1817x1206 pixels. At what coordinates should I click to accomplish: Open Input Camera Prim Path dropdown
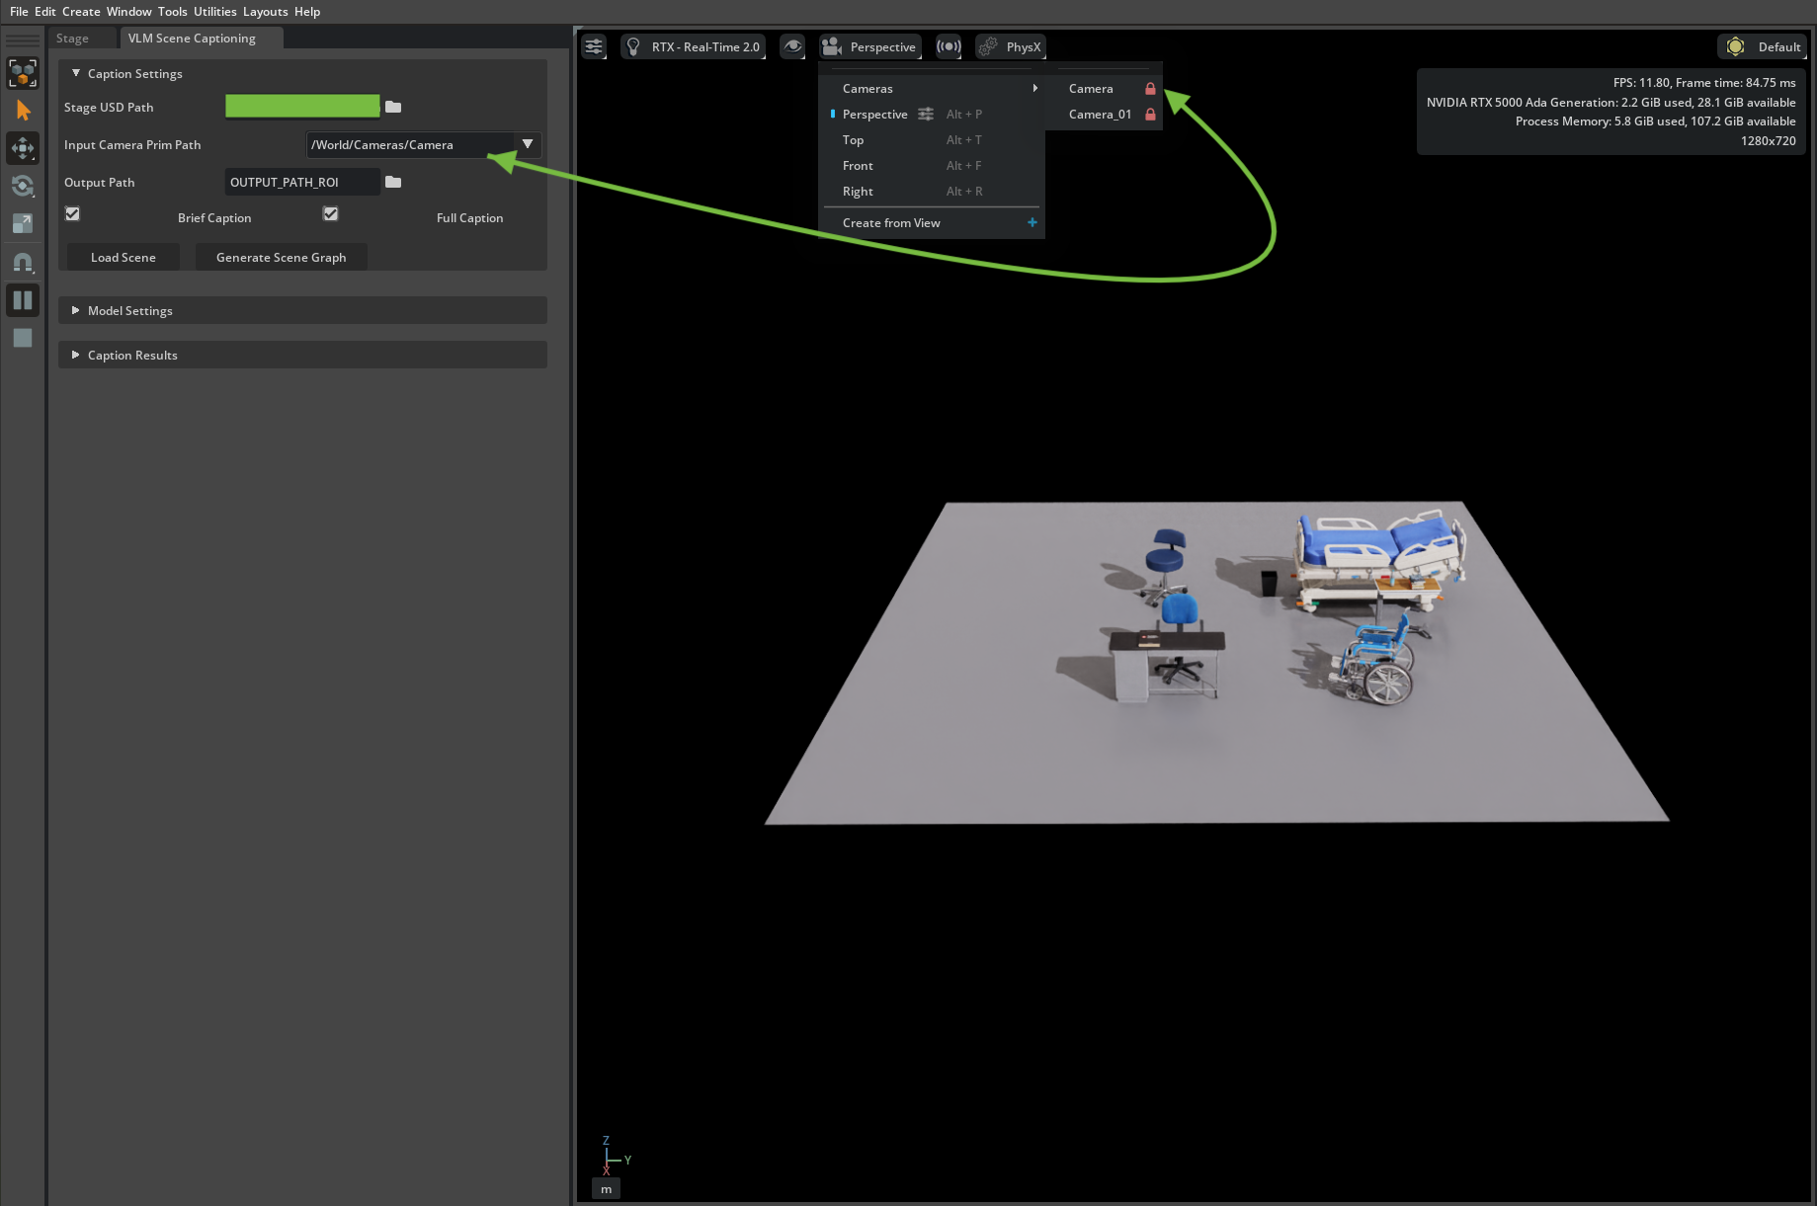(x=528, y=145)
